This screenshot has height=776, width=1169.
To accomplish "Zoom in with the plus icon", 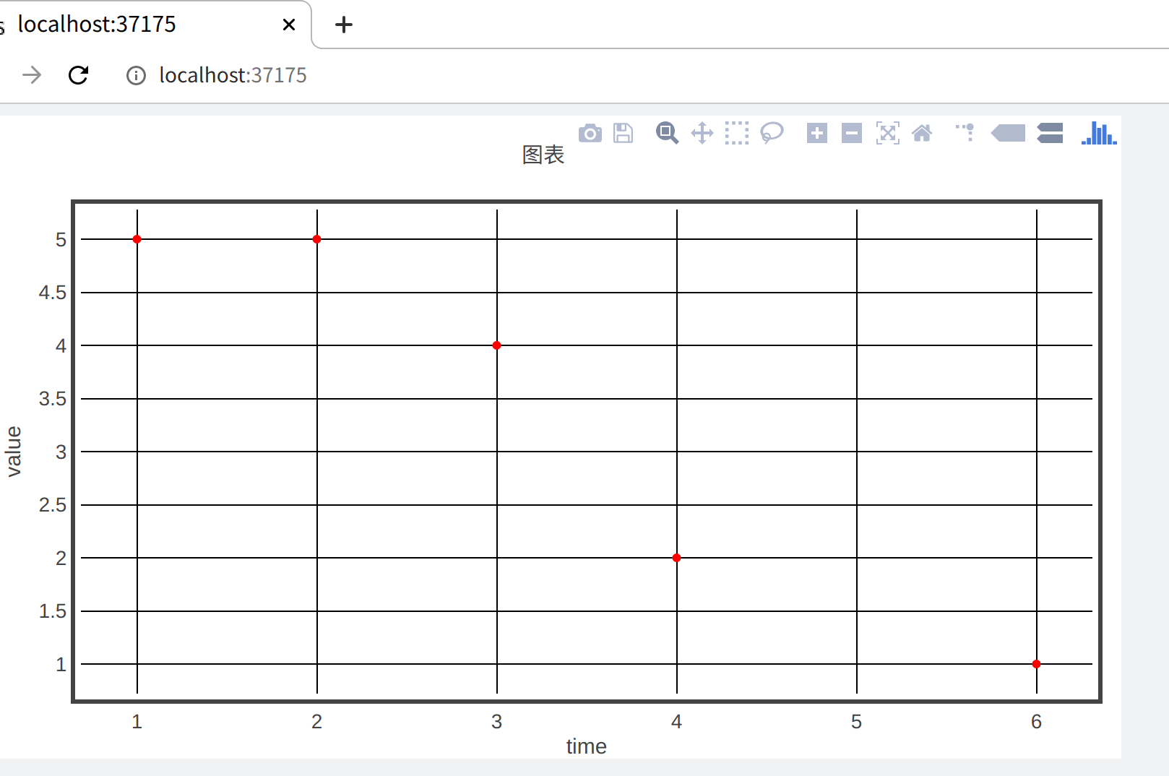I will pyautogui.click(x=816, y=134).
